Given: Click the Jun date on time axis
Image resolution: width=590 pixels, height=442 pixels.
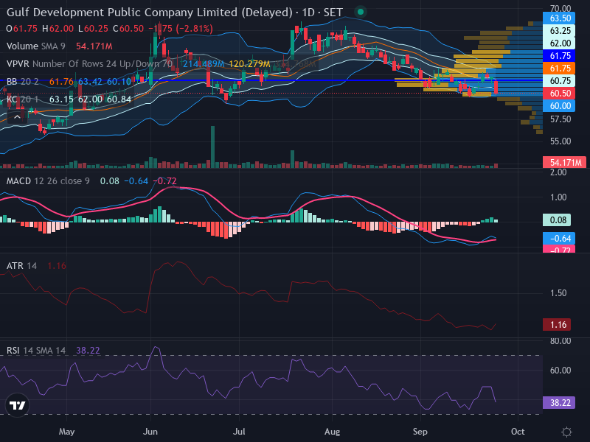Looking at the screenshot, I should (150, 432).
